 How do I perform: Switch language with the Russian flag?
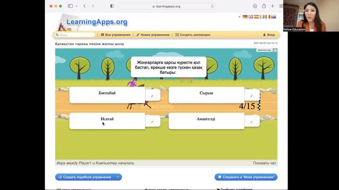point(273,17)
